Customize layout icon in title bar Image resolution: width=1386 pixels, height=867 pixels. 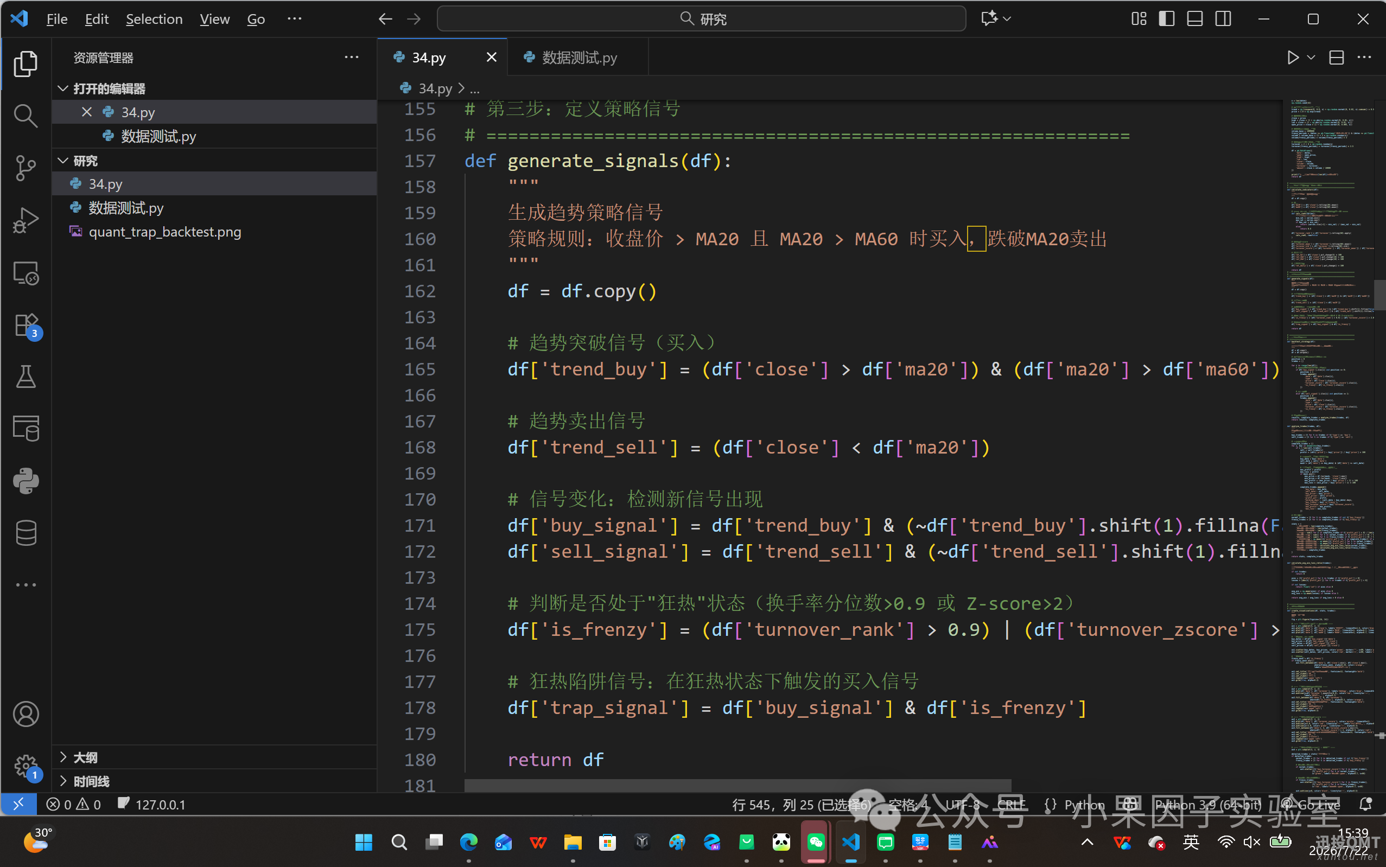[1139, 19]
